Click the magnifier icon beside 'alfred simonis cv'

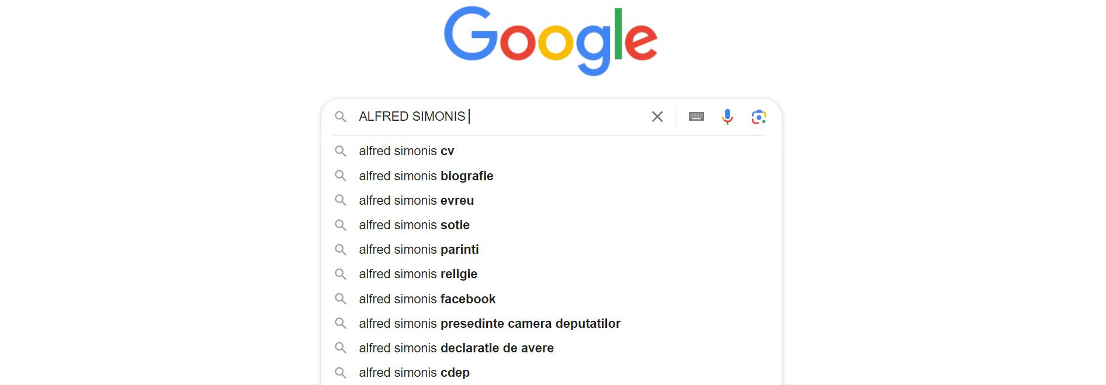(x=342, y=150)
